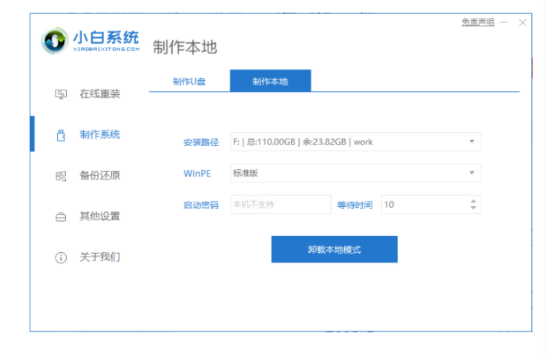Click the 备份还原 grid icon
546x353 pixels.
pos(62,176)
